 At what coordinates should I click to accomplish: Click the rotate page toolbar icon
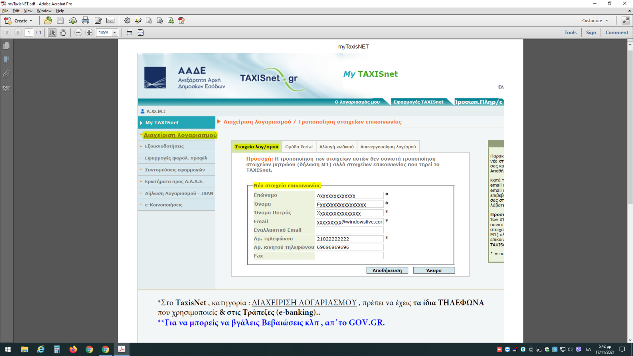(160, 21)
